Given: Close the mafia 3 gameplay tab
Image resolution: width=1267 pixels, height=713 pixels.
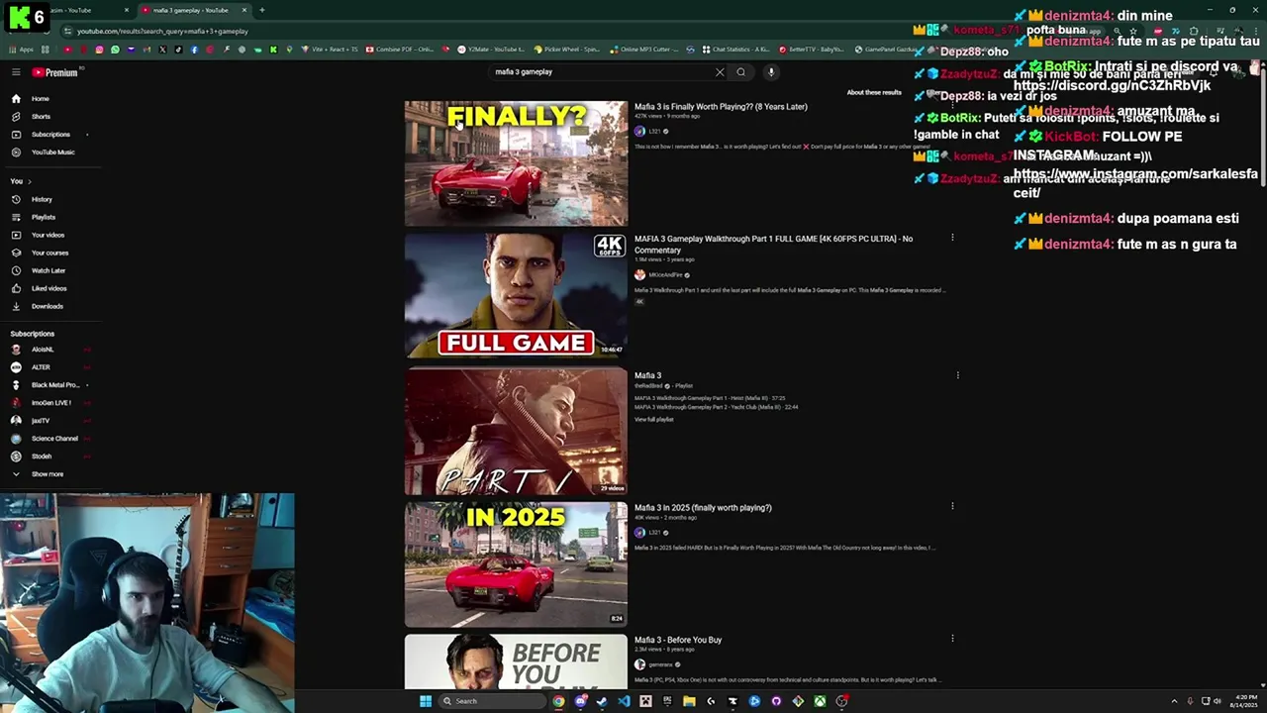Looking at the screenshot, I should click(244, 10).
